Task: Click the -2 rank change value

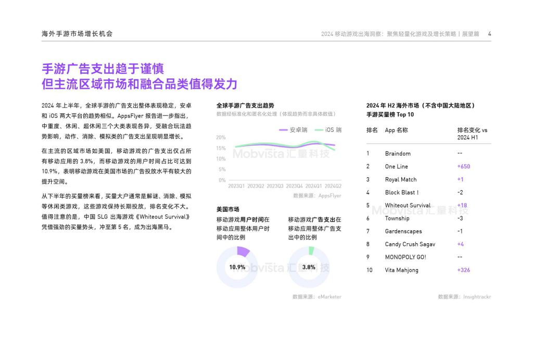Action: tap(460, 192)
